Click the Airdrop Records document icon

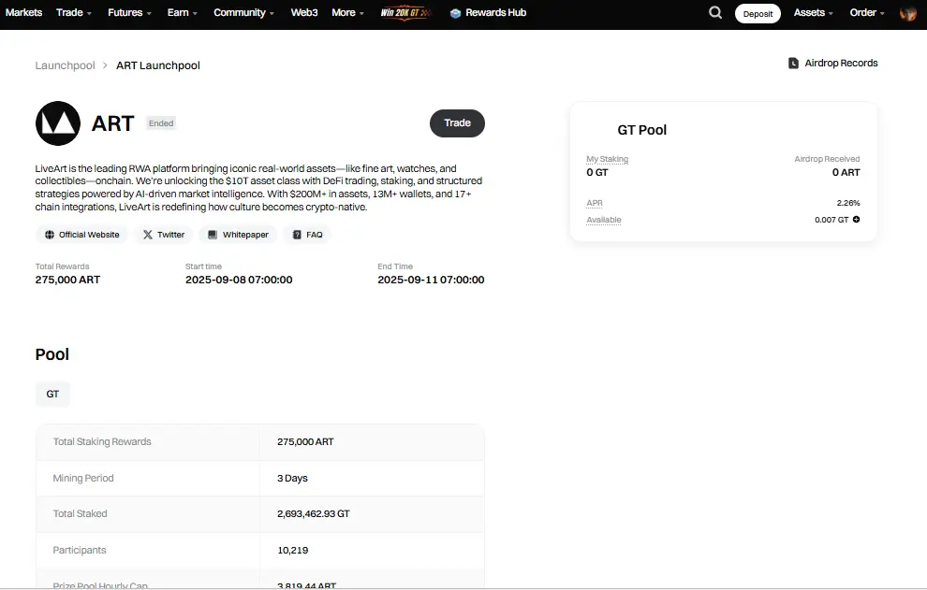(793, 64)
